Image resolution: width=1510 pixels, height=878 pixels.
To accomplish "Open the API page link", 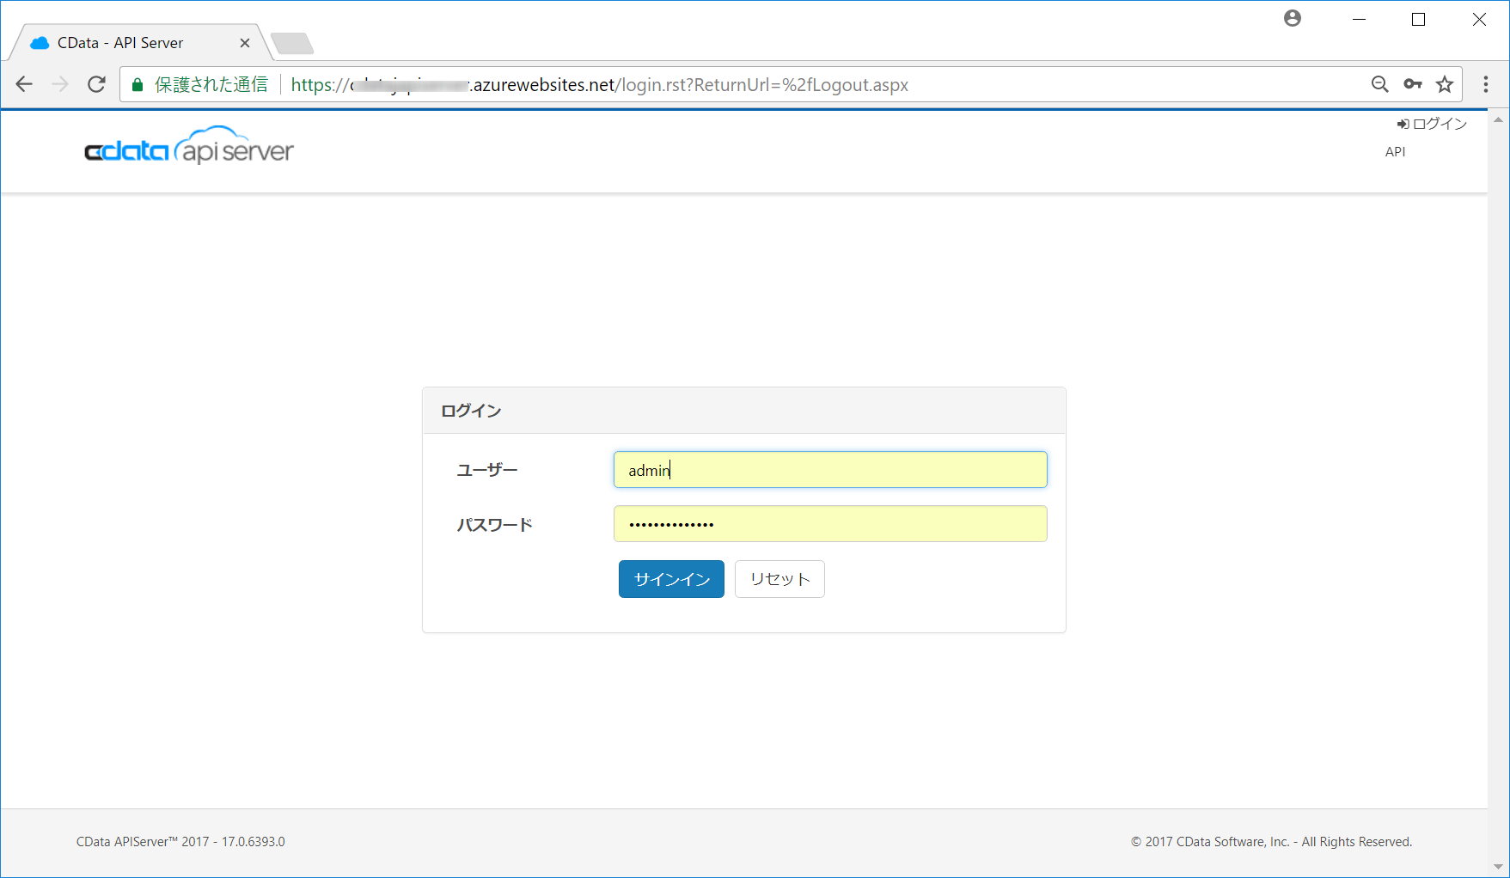I will coord(1395,151).
